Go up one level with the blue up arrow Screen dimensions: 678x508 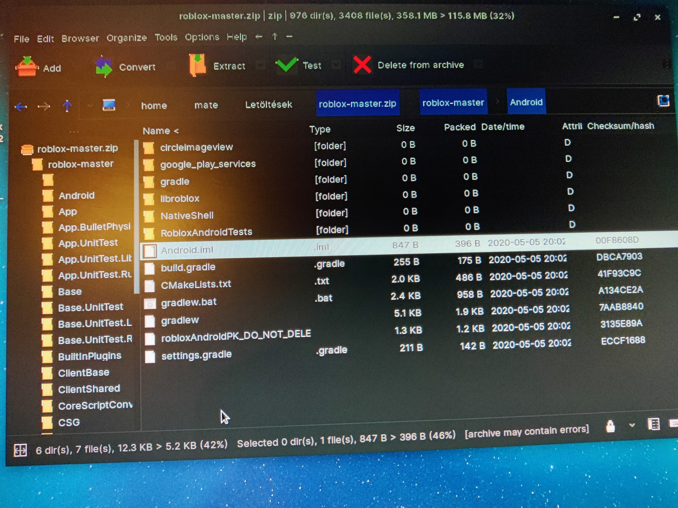click(x=67, y=106)
